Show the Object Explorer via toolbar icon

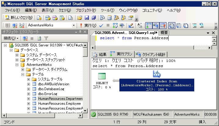point(116,18)
